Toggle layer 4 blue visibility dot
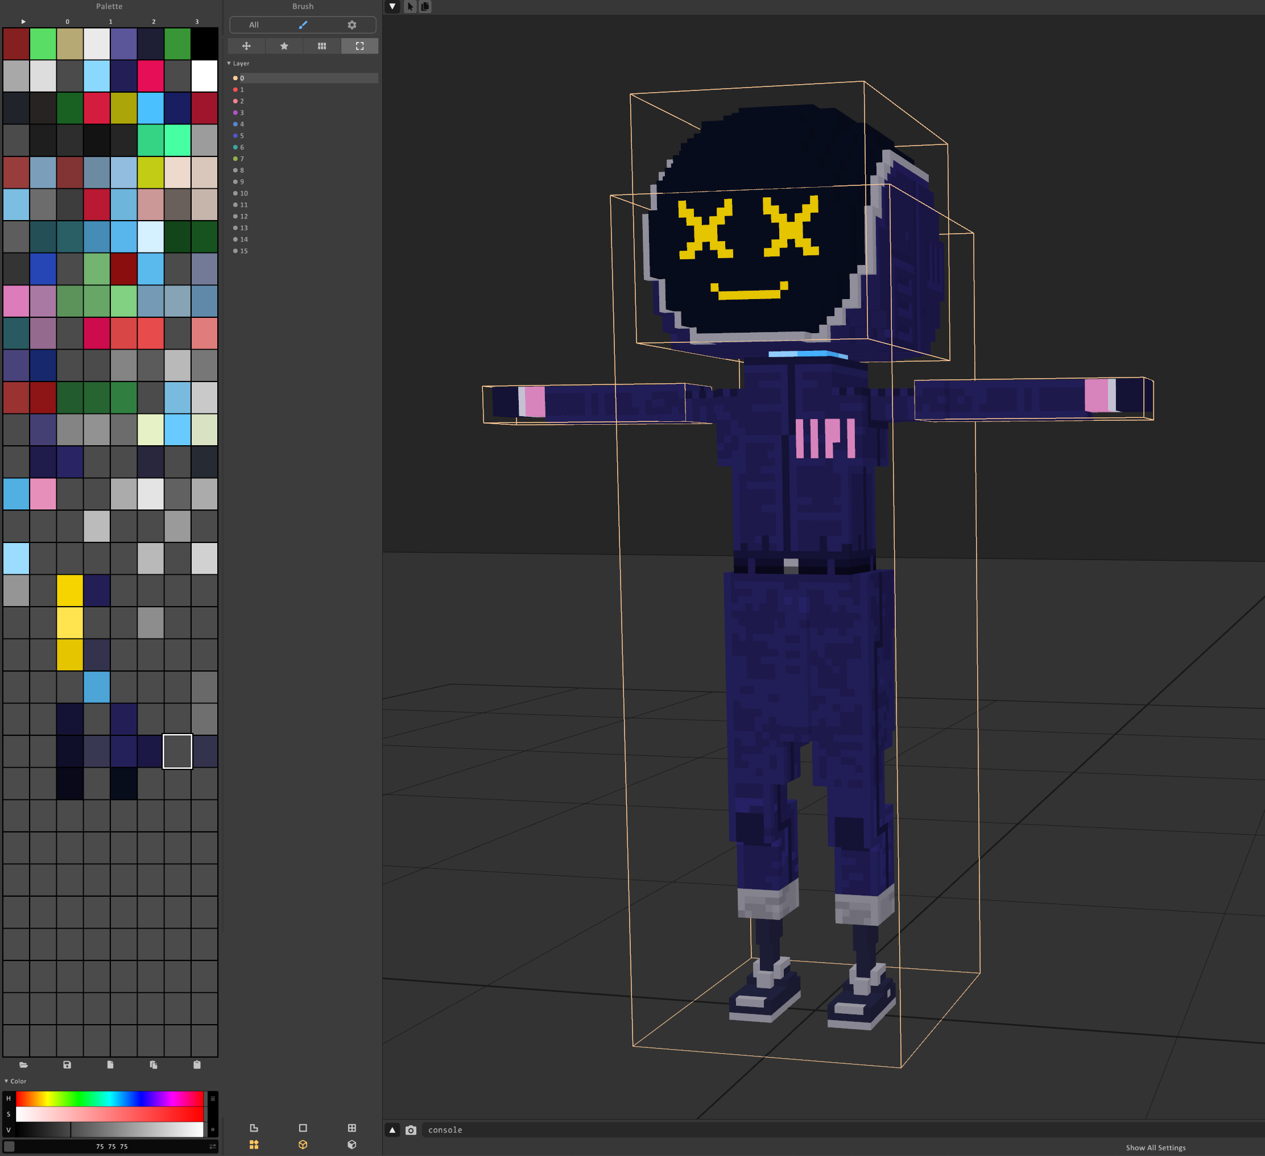The height and width of the screenshot is (1156, 1265). click(235, 124)
